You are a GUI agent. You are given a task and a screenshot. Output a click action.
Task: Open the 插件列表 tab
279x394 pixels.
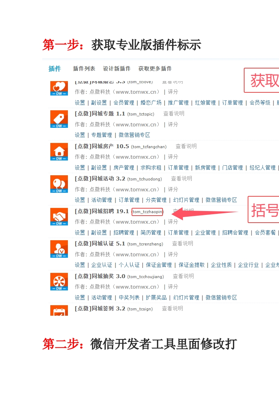84,68
